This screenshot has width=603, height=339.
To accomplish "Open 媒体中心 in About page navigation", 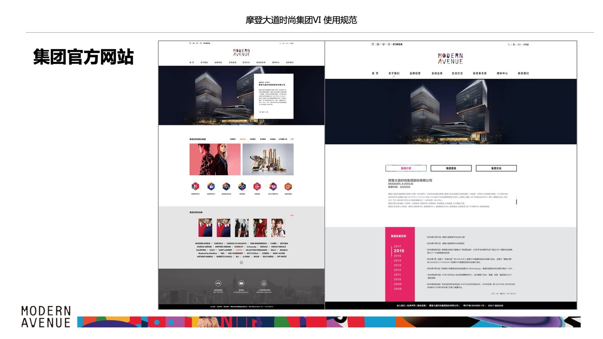I will point(502,73).
